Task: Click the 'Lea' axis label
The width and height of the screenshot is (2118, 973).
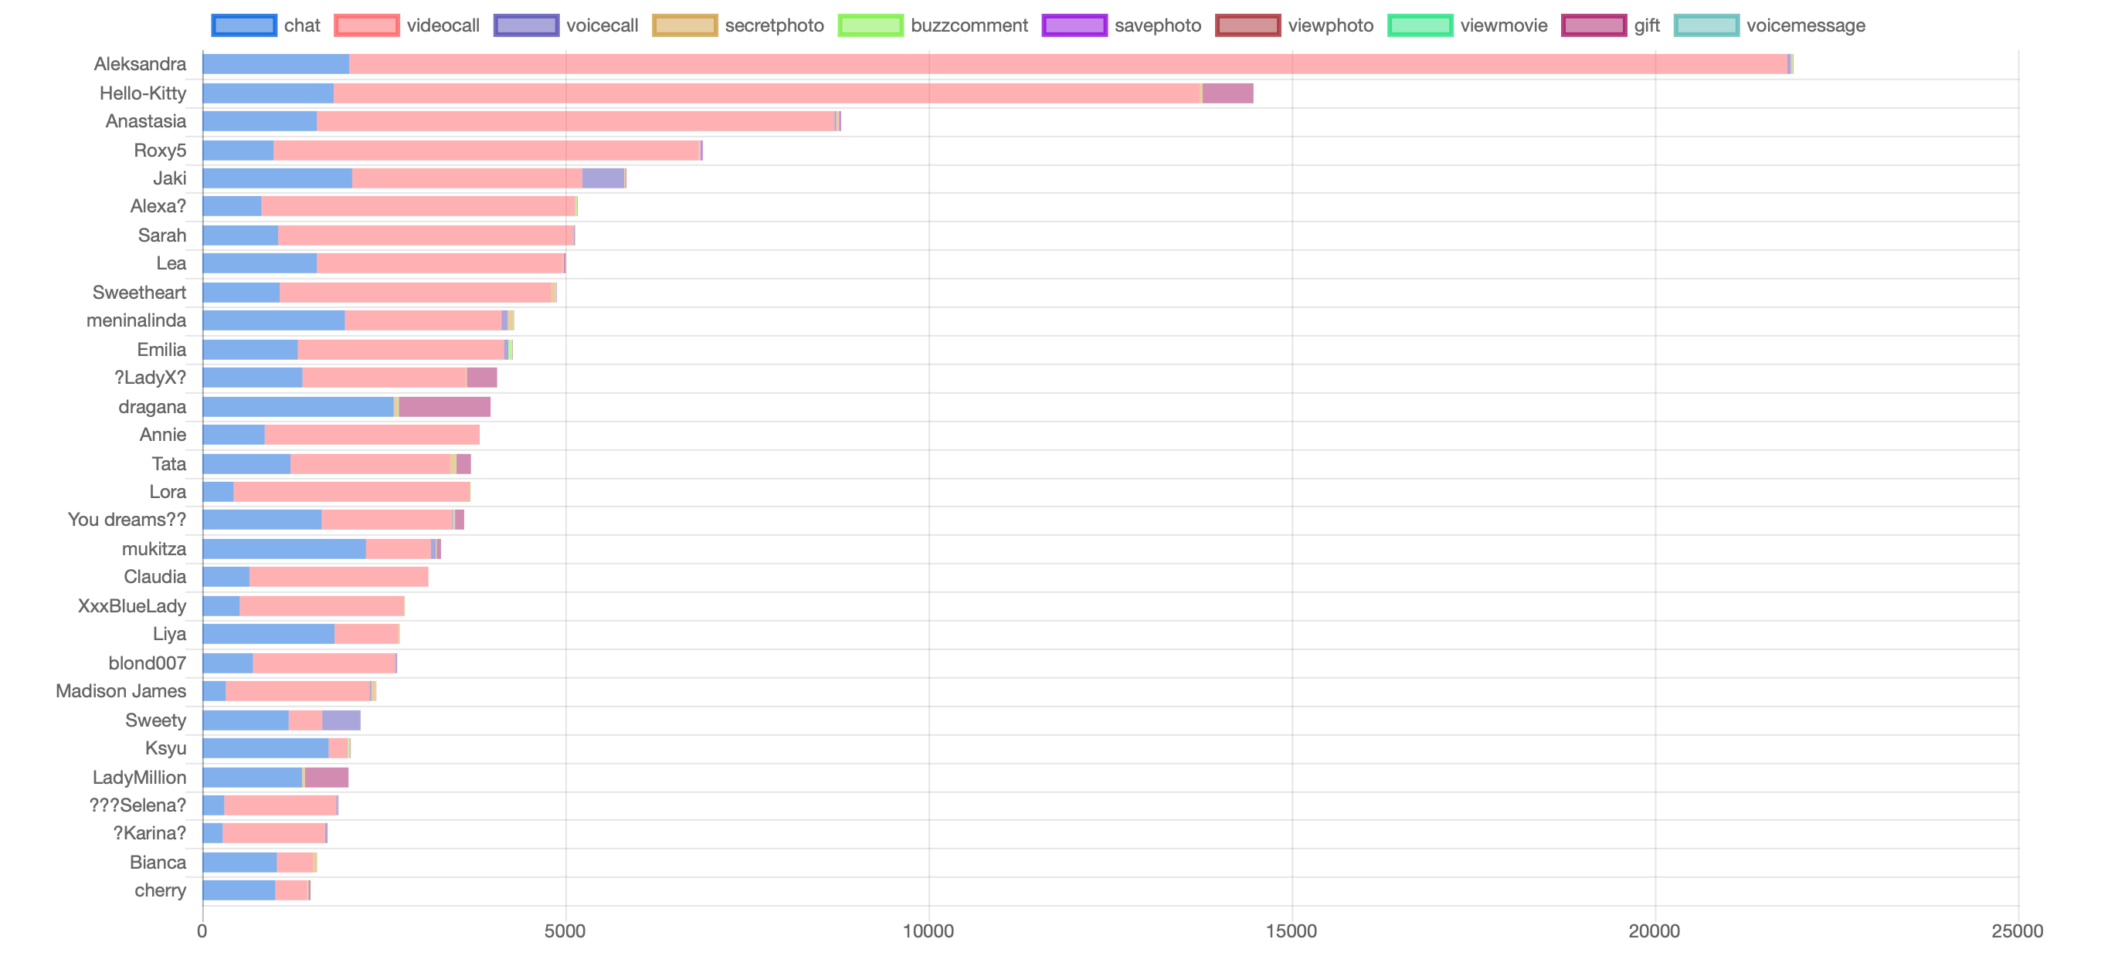Action: click(x=171, y=264)
